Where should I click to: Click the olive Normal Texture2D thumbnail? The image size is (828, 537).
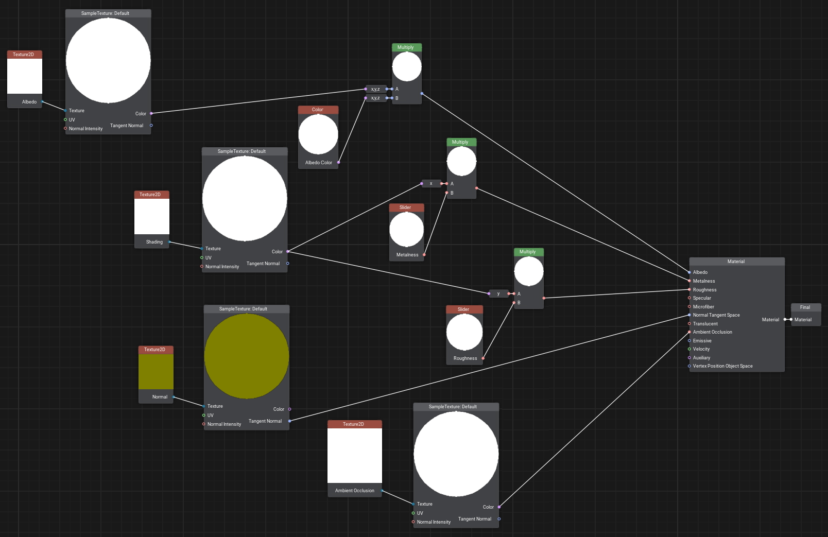pos(156,372)
